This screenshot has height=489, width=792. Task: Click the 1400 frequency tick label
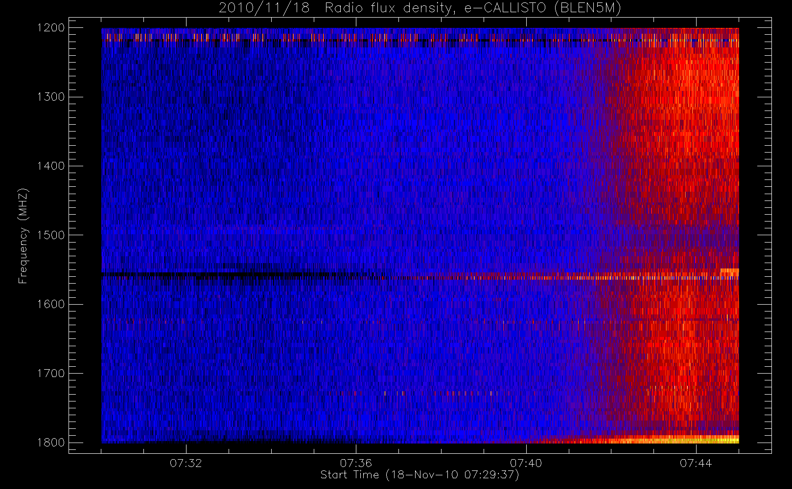51,166
